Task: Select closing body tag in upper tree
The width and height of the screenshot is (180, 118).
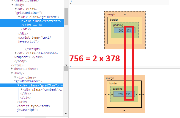Action: click(x=20, y=61)
